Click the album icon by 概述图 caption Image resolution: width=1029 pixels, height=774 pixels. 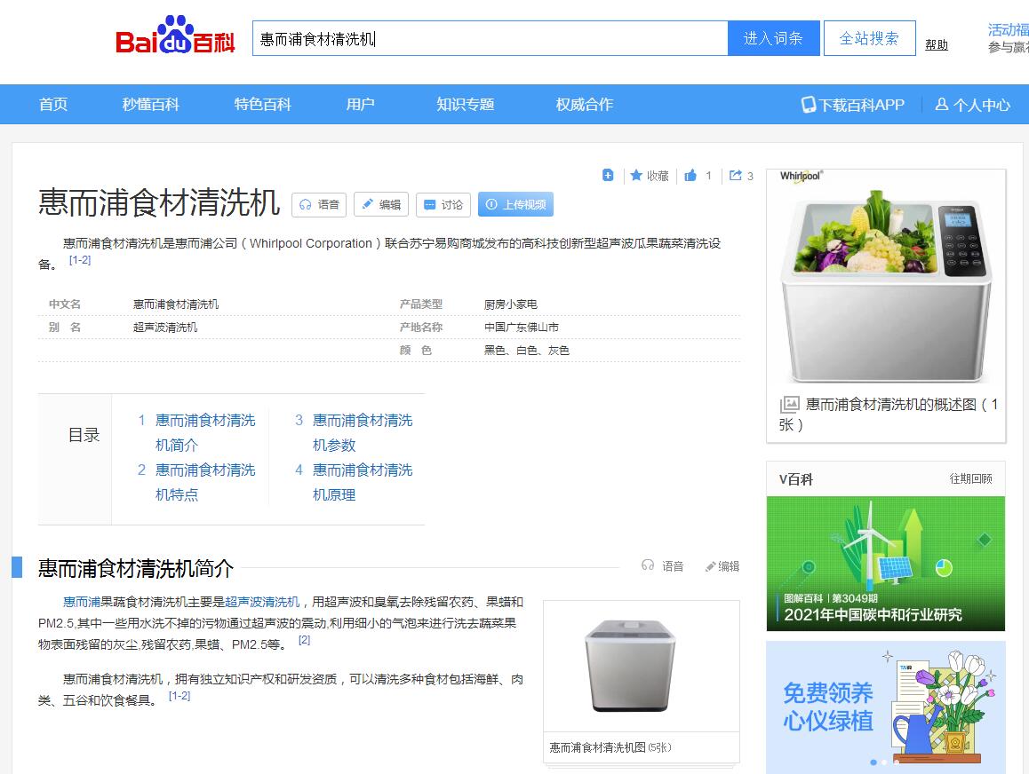[789, 405]
